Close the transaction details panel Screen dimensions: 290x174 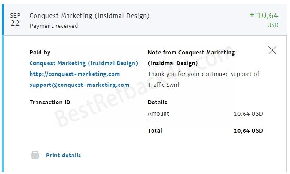[x=272, y=50]
